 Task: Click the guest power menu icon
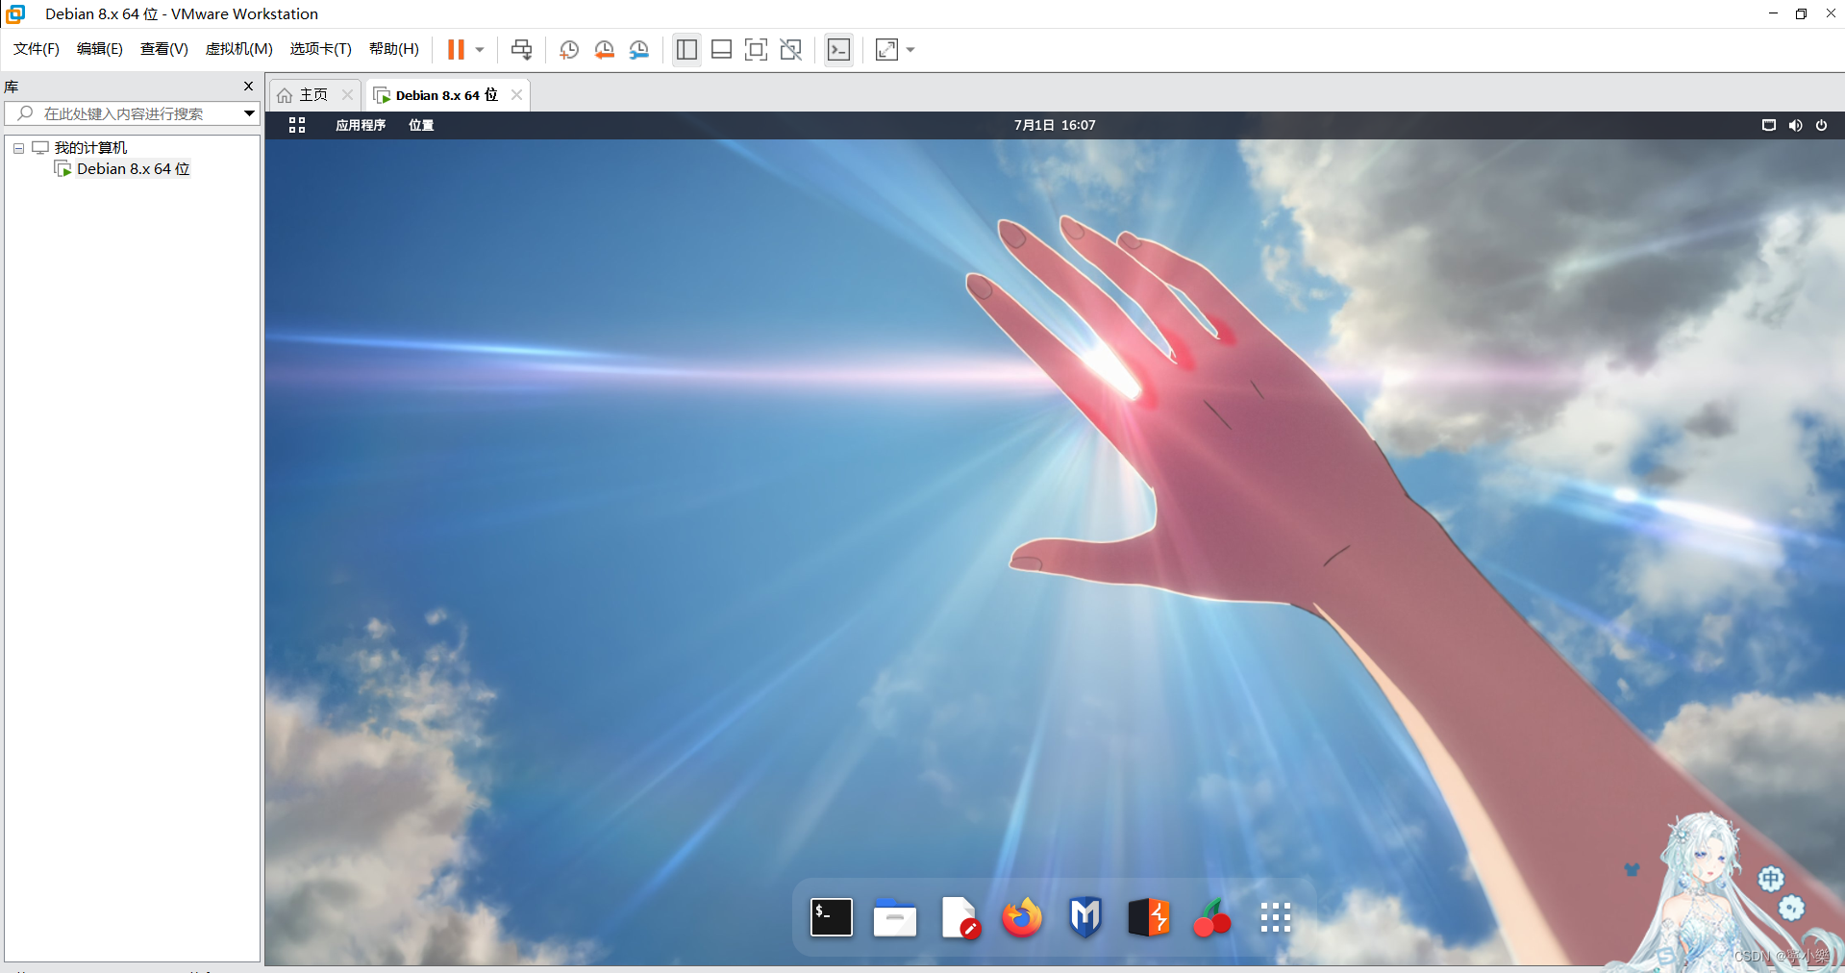1821,125
